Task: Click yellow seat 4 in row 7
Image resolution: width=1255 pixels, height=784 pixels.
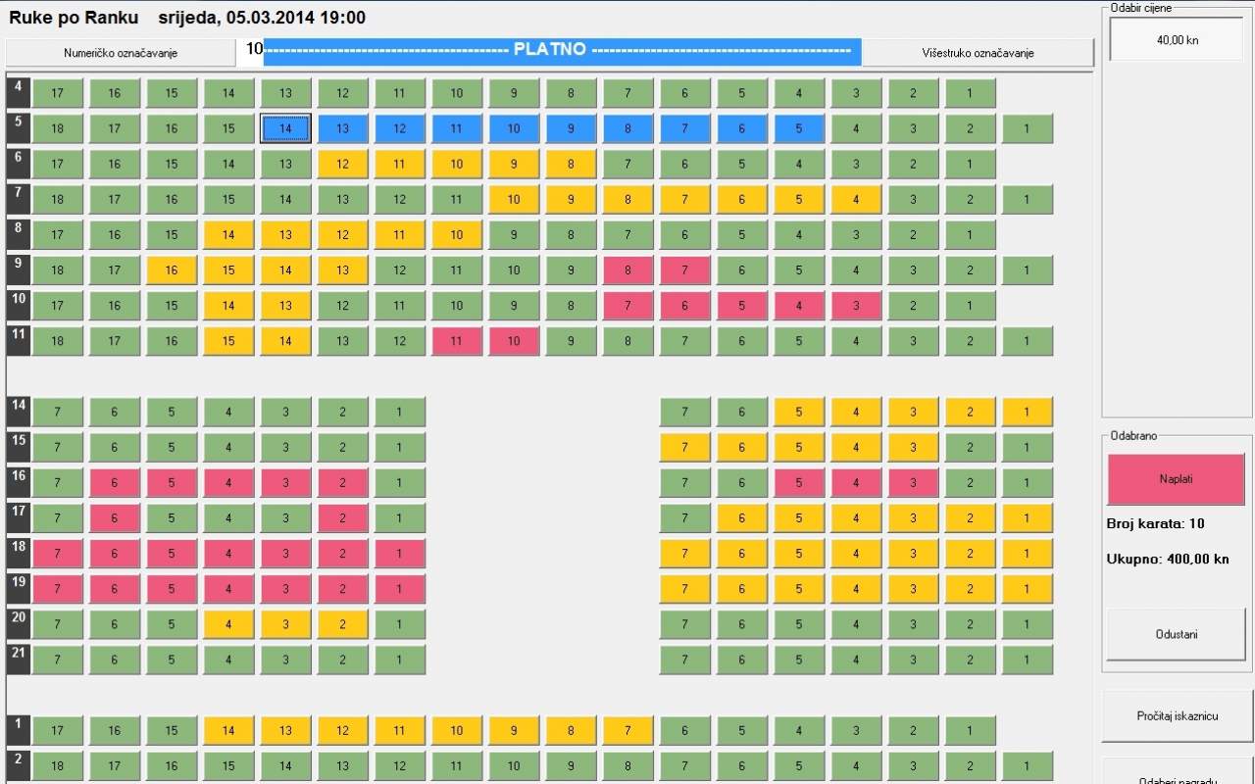Action: (x=856, y=200)
